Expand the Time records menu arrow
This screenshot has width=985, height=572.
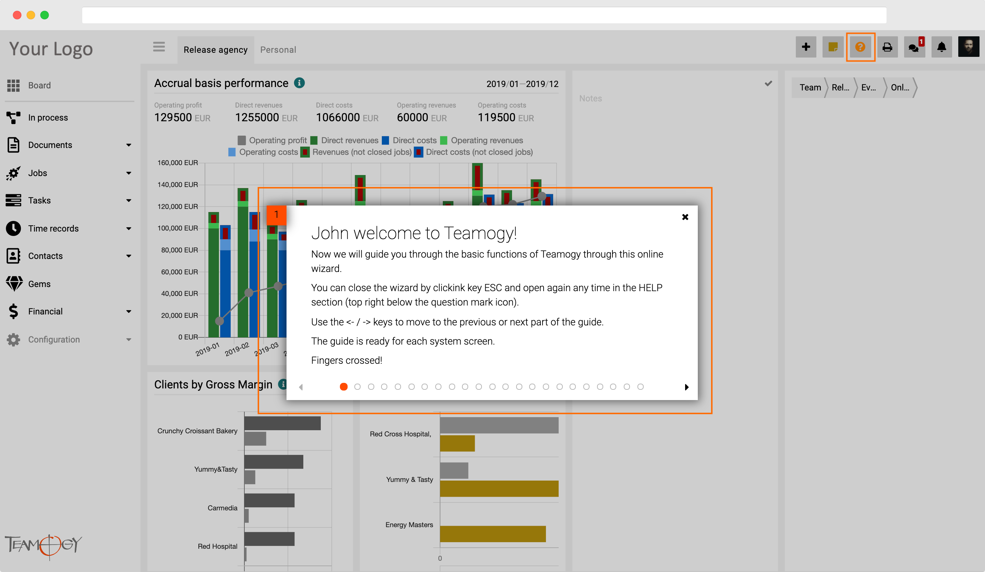(129, 228)
